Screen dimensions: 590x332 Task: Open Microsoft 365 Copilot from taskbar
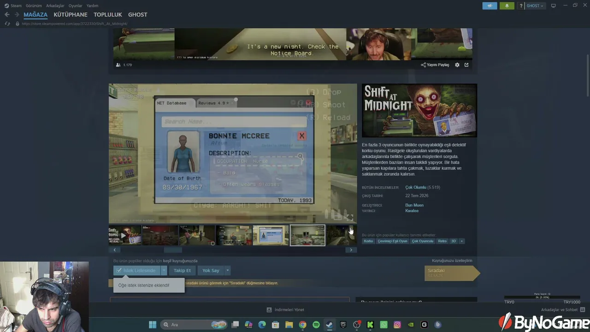click(x=248, y=325)
